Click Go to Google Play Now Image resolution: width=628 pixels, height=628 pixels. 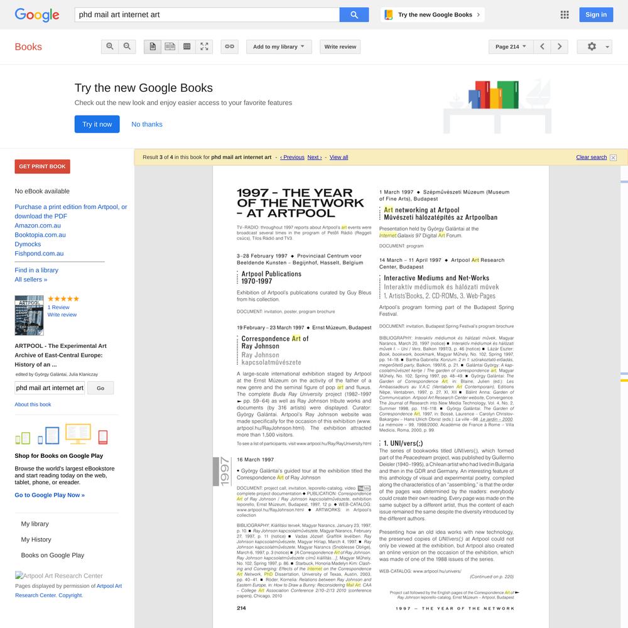(50, 495)
